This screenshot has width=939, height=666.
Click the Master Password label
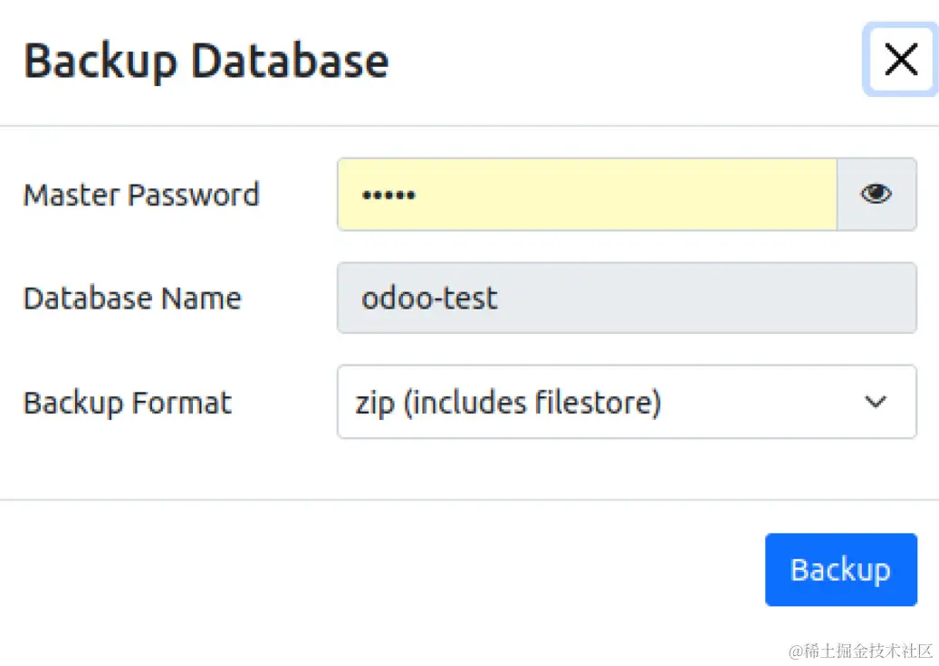pyautogui.click(x=141, y=195)
